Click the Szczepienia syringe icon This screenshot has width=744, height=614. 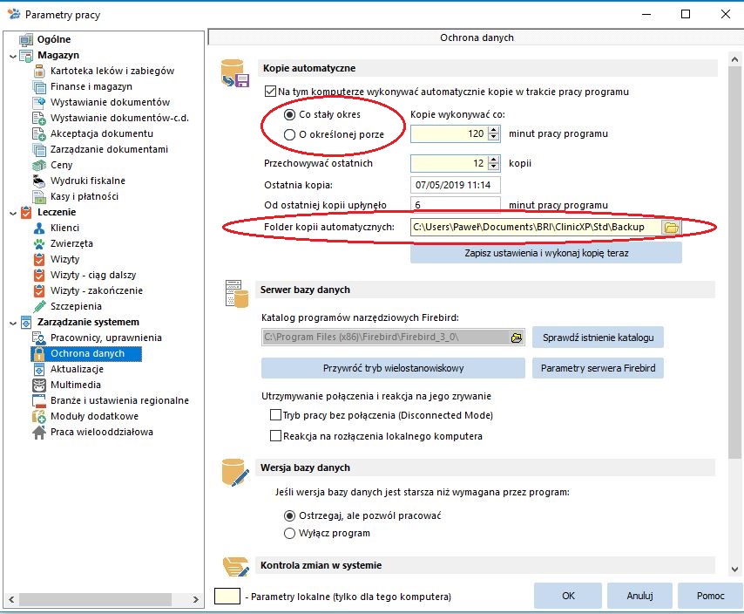click(39, 306)
